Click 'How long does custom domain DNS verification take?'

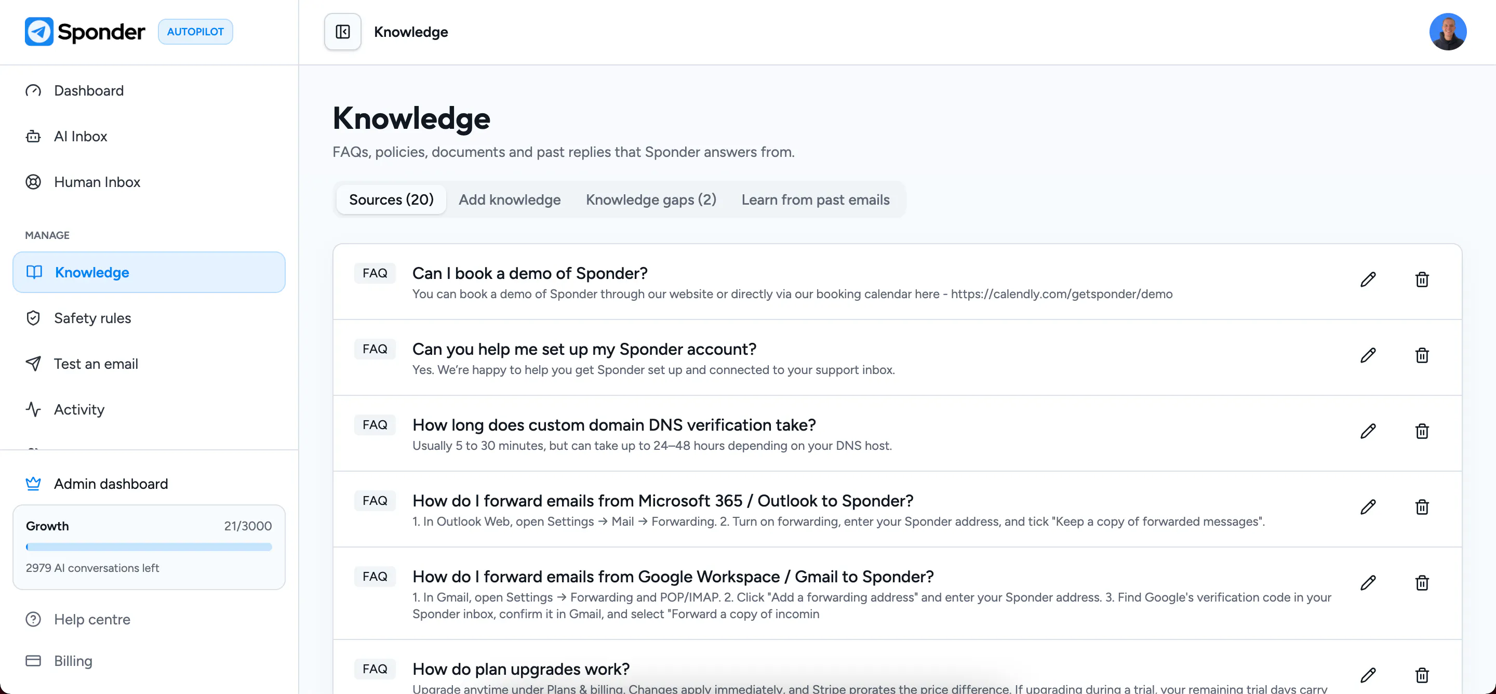point(614,424)
